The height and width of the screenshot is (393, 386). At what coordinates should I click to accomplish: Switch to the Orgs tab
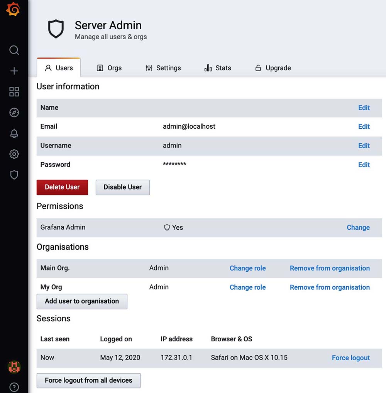click(109, 68)
